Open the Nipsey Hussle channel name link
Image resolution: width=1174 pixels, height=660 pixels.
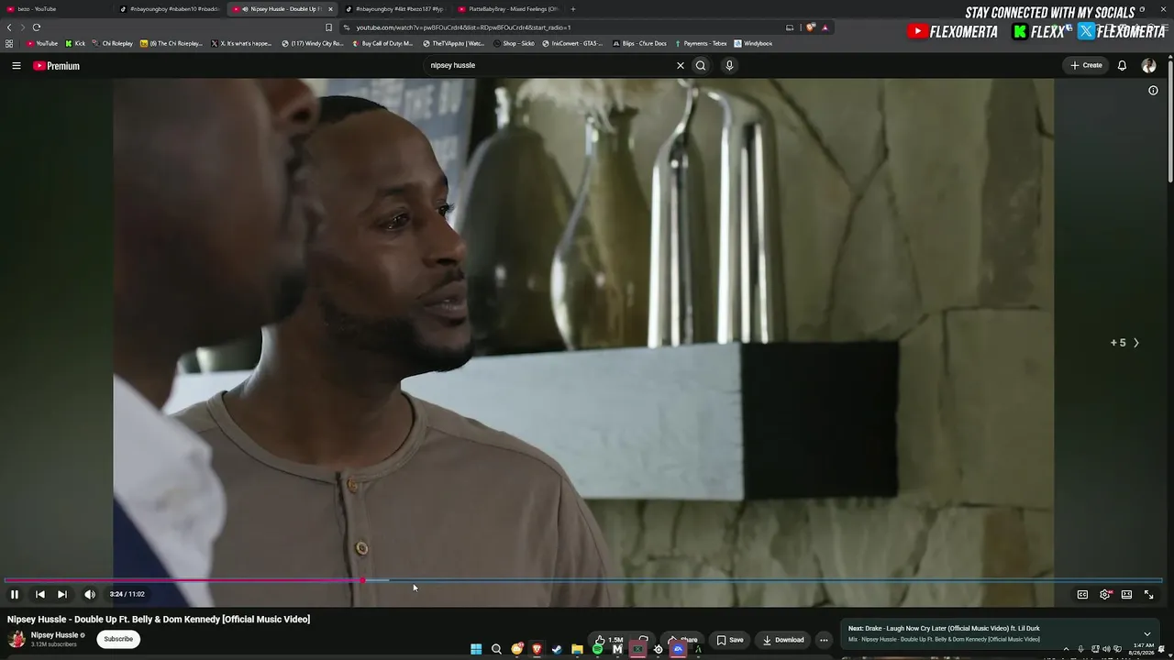tap(54, 635)
